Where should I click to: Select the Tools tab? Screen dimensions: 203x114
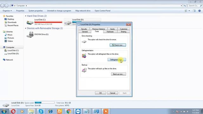point(97,31)
